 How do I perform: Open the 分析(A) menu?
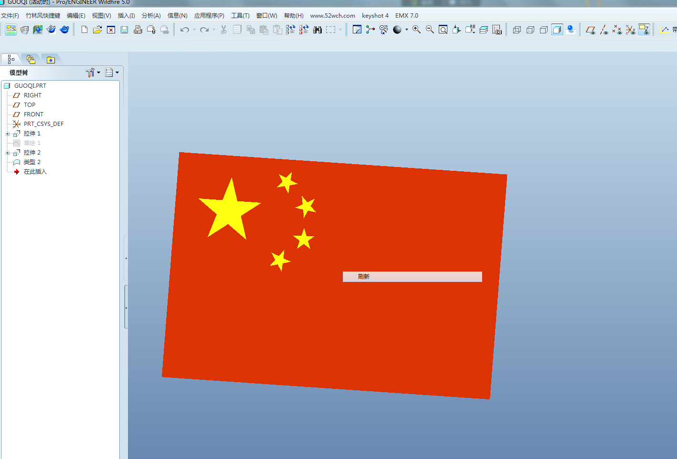click(151, 16)
